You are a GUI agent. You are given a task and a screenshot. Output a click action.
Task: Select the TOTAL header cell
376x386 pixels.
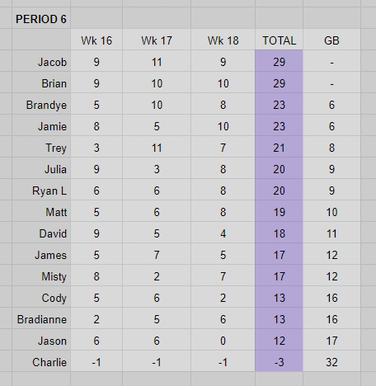coord(279,40)
